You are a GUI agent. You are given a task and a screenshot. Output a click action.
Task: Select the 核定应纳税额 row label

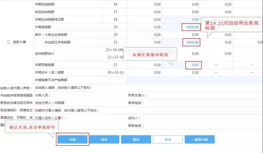point(45,12)
